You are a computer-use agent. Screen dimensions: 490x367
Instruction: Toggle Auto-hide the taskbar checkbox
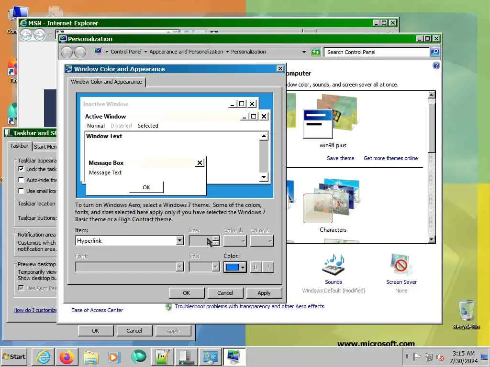21,180
